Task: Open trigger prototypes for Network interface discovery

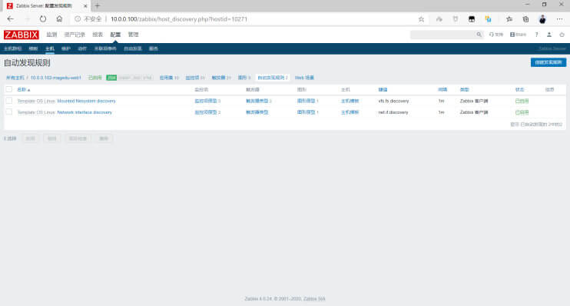Action: (257, 112)
